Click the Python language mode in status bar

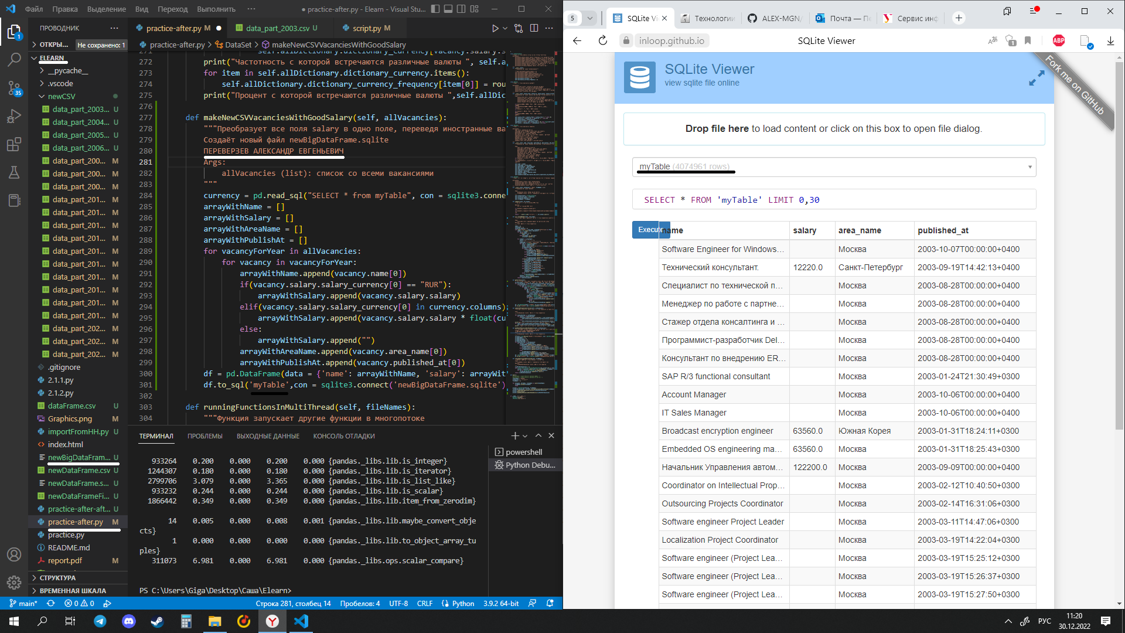point(462,603)
